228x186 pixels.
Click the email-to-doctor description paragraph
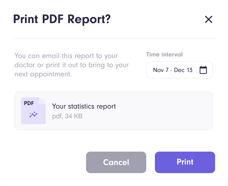(x=72, y=65)
